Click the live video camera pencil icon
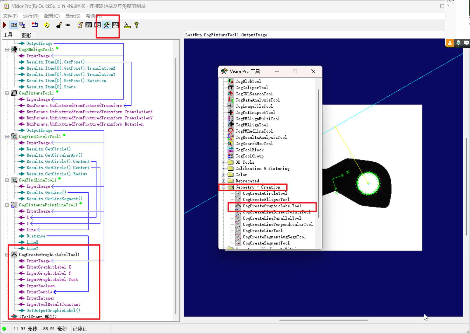The image size is (470, 334). 59,25
